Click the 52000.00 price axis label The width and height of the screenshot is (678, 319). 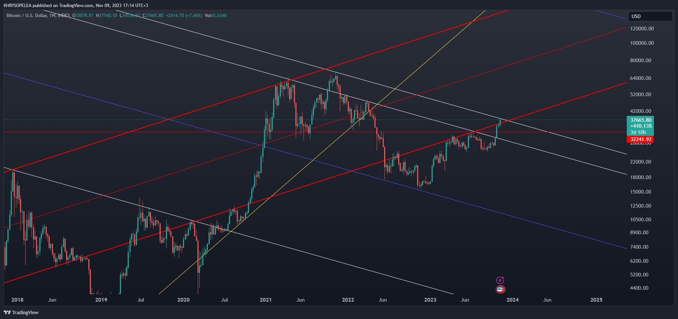point(641,94)
